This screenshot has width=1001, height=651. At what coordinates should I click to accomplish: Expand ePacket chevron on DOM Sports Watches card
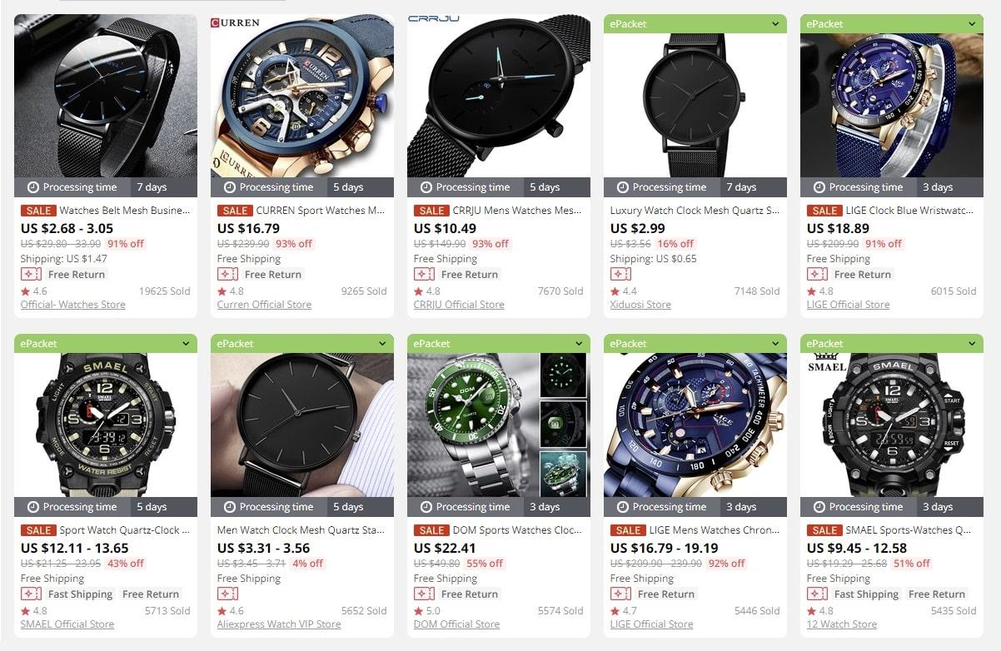tap(579, 344)
